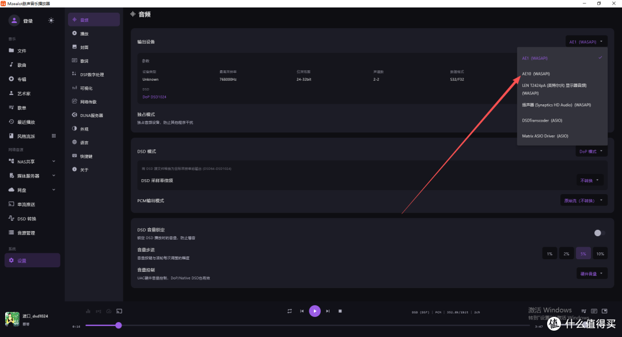Choose Matrix ASIO Driver (ASIO) output device
Viewport: 622px width, 337px height.
(562, 136)
